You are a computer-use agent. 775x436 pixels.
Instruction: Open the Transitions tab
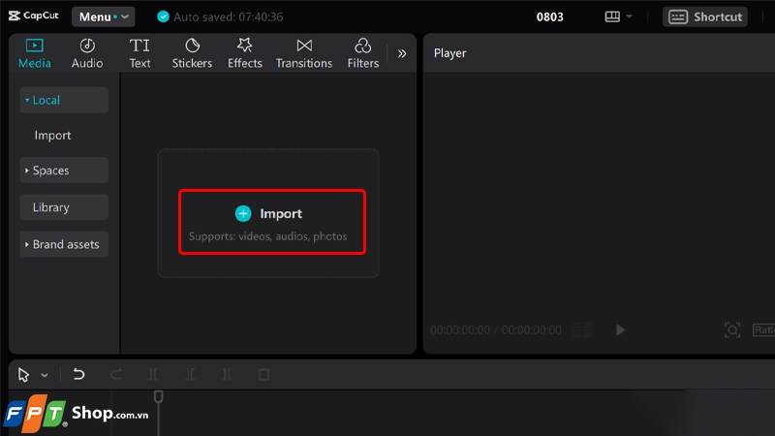304,53
